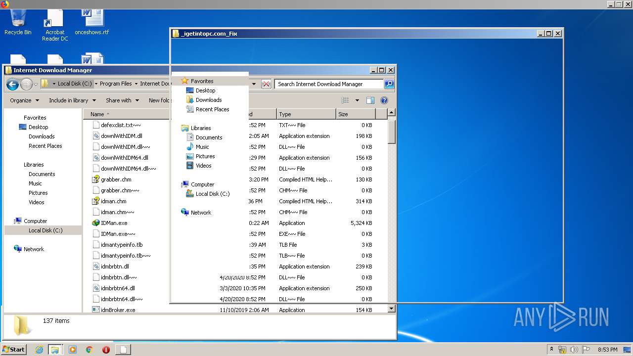This screenshot has height=356, width=633.
Task: Select Network in the _igetintopc.com_Fix window
Action: [201, 213]
